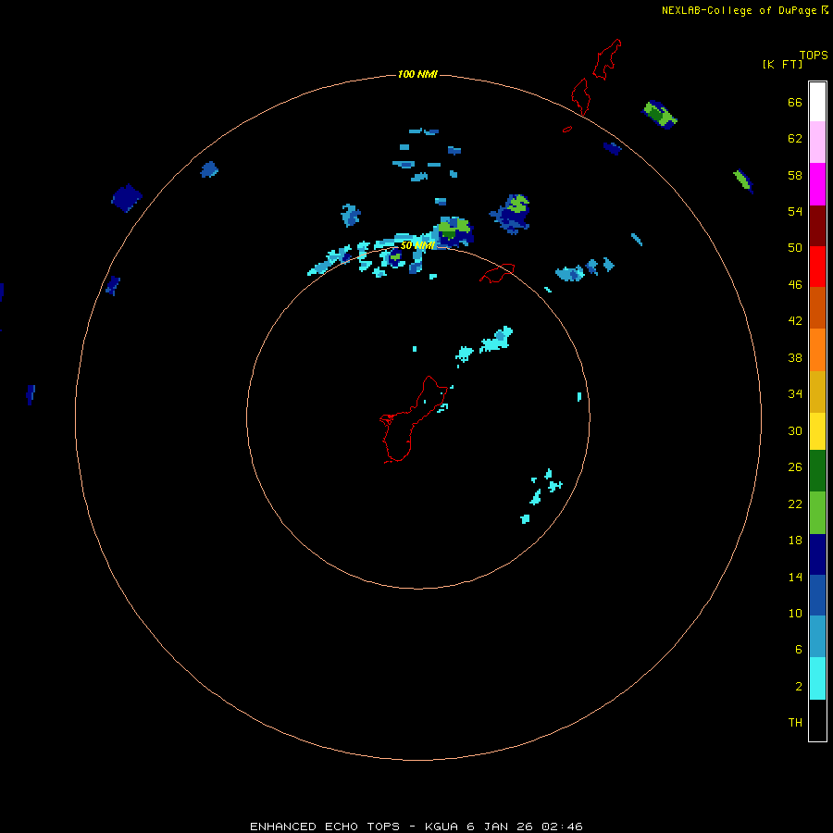Click the 50 NMI range ring label
Image resolution: width=833 pixels, height=833 pixels.
point(417,245)
